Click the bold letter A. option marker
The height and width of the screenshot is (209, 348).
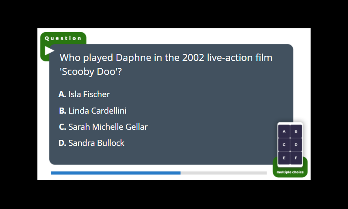point(62,94)
